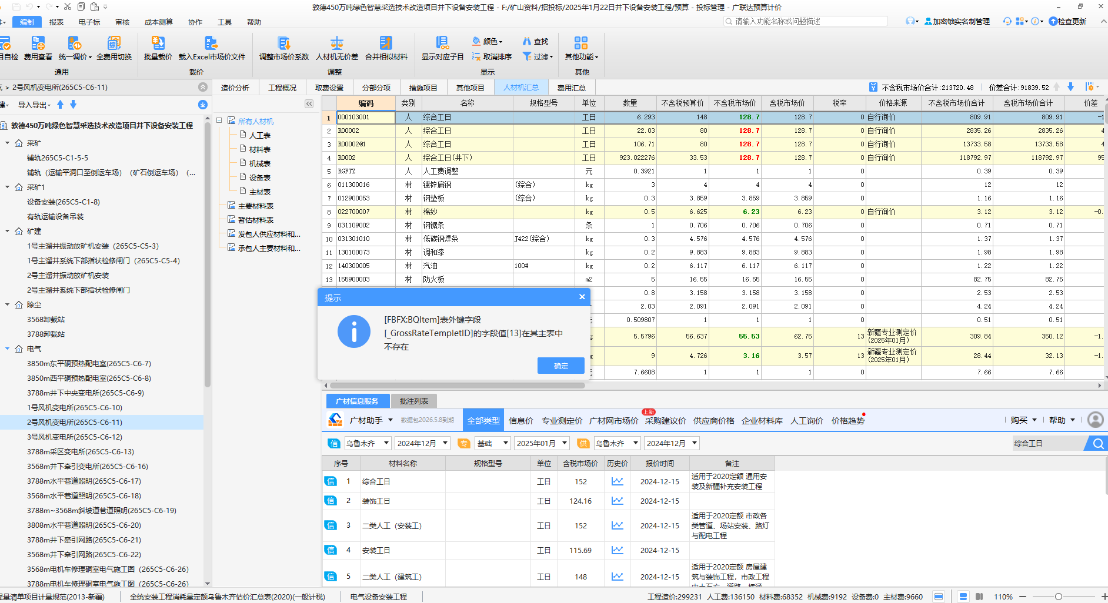Select 3788m井下中央变电所(265C5-C6-9) project

coord(85,393)
